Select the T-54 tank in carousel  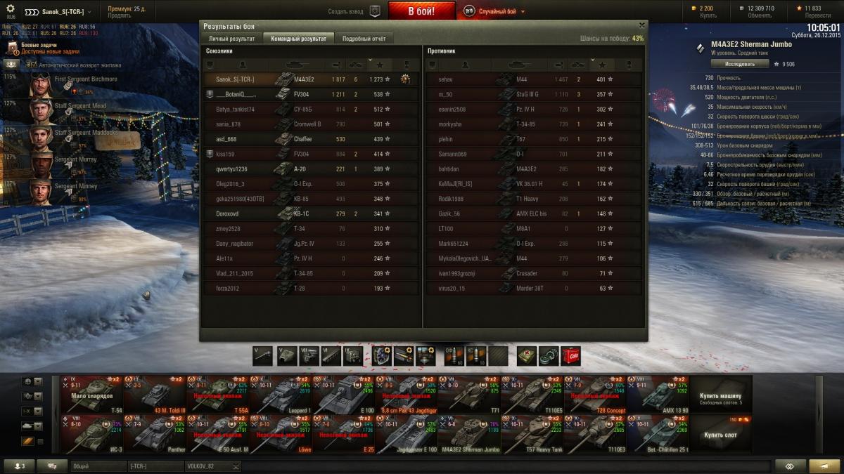pyautogui.click(x=91, y=395)
